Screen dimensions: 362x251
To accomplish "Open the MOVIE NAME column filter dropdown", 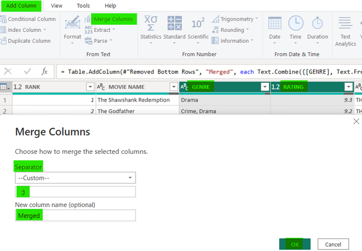I will coord(174,87).
